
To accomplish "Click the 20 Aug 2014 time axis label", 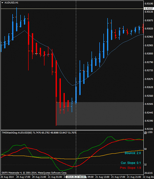I will pyautogui.click(x=7, y=177).
